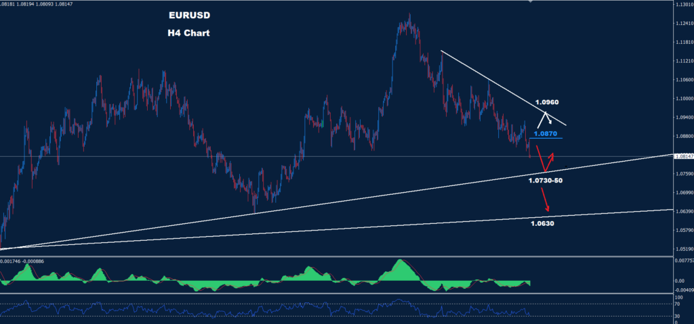Click the 1.05190 price axis value
This screenshot has height=324, width=694.
pos(685,249)
